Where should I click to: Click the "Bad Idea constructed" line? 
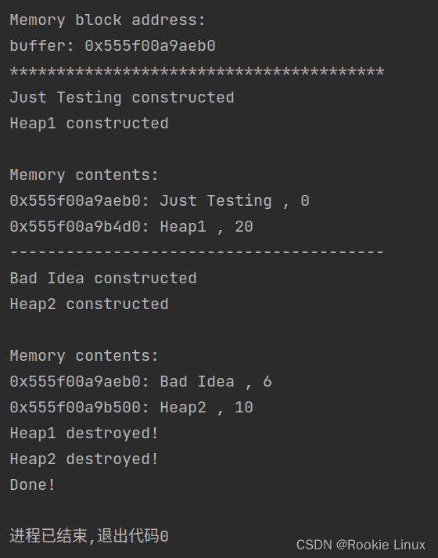(103, 279)
